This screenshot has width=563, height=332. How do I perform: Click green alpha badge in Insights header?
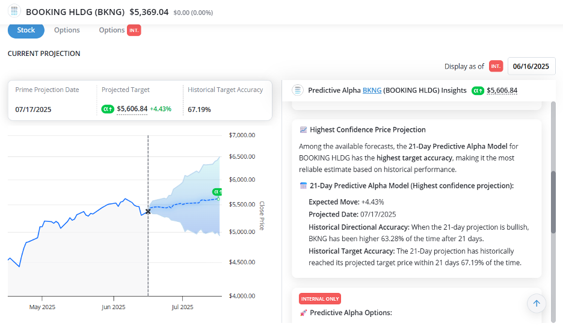(478, 90)
